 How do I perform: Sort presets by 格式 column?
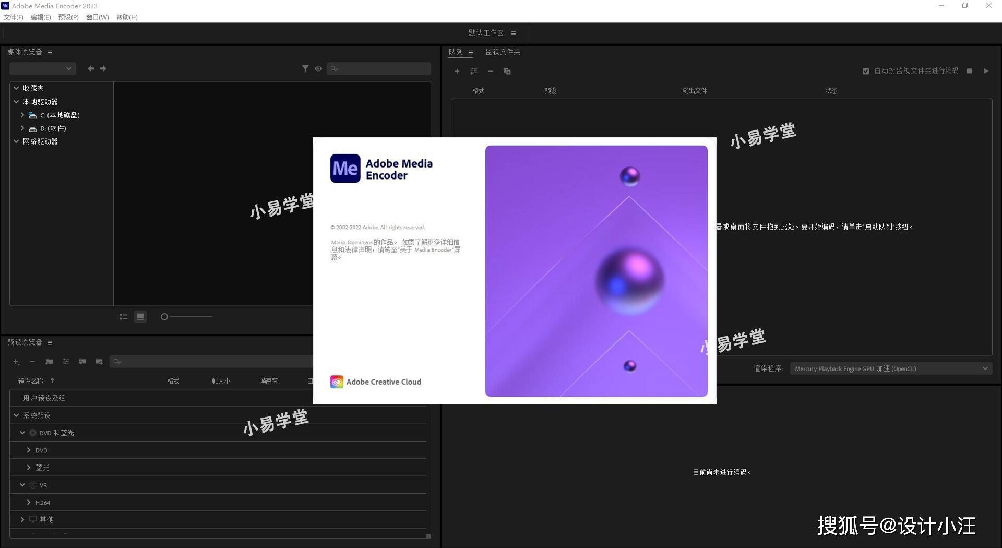click(173, 381)
